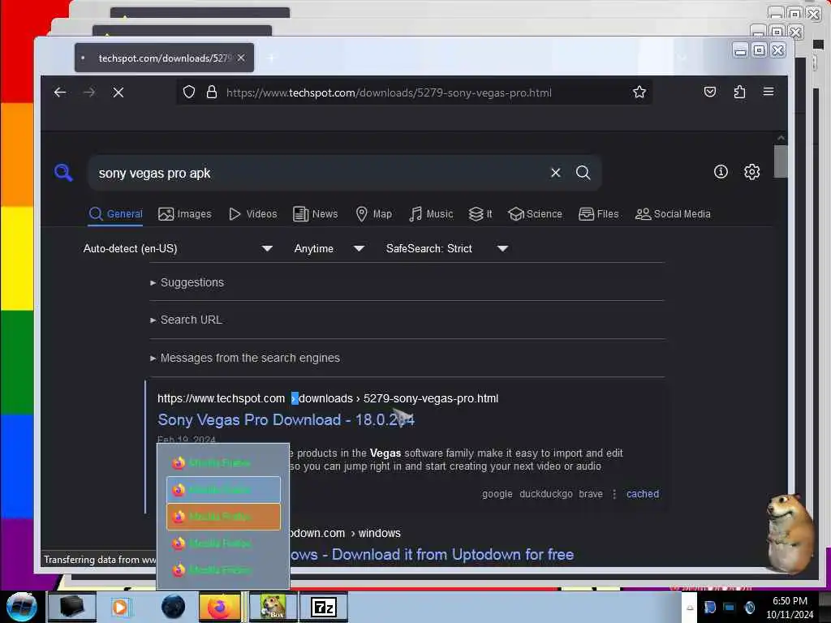Image resolution: width=831 pixels, height=623 pixels.
Task: Click the google engine label
Action: [x=497, y=494]
